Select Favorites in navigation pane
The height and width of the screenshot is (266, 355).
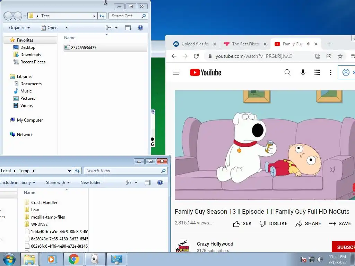click(25, 40)
